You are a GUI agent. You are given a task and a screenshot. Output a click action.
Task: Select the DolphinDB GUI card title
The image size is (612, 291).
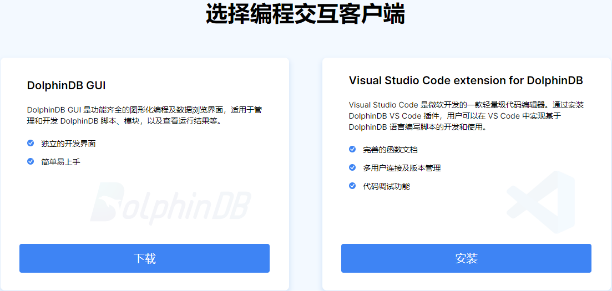pyautogui.click(x=66, y=86)
